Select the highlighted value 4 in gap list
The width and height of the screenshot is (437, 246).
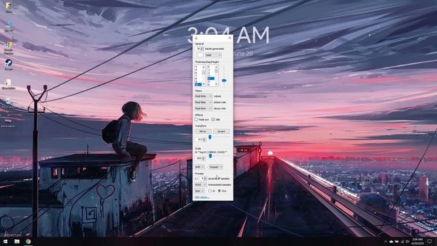211,79
